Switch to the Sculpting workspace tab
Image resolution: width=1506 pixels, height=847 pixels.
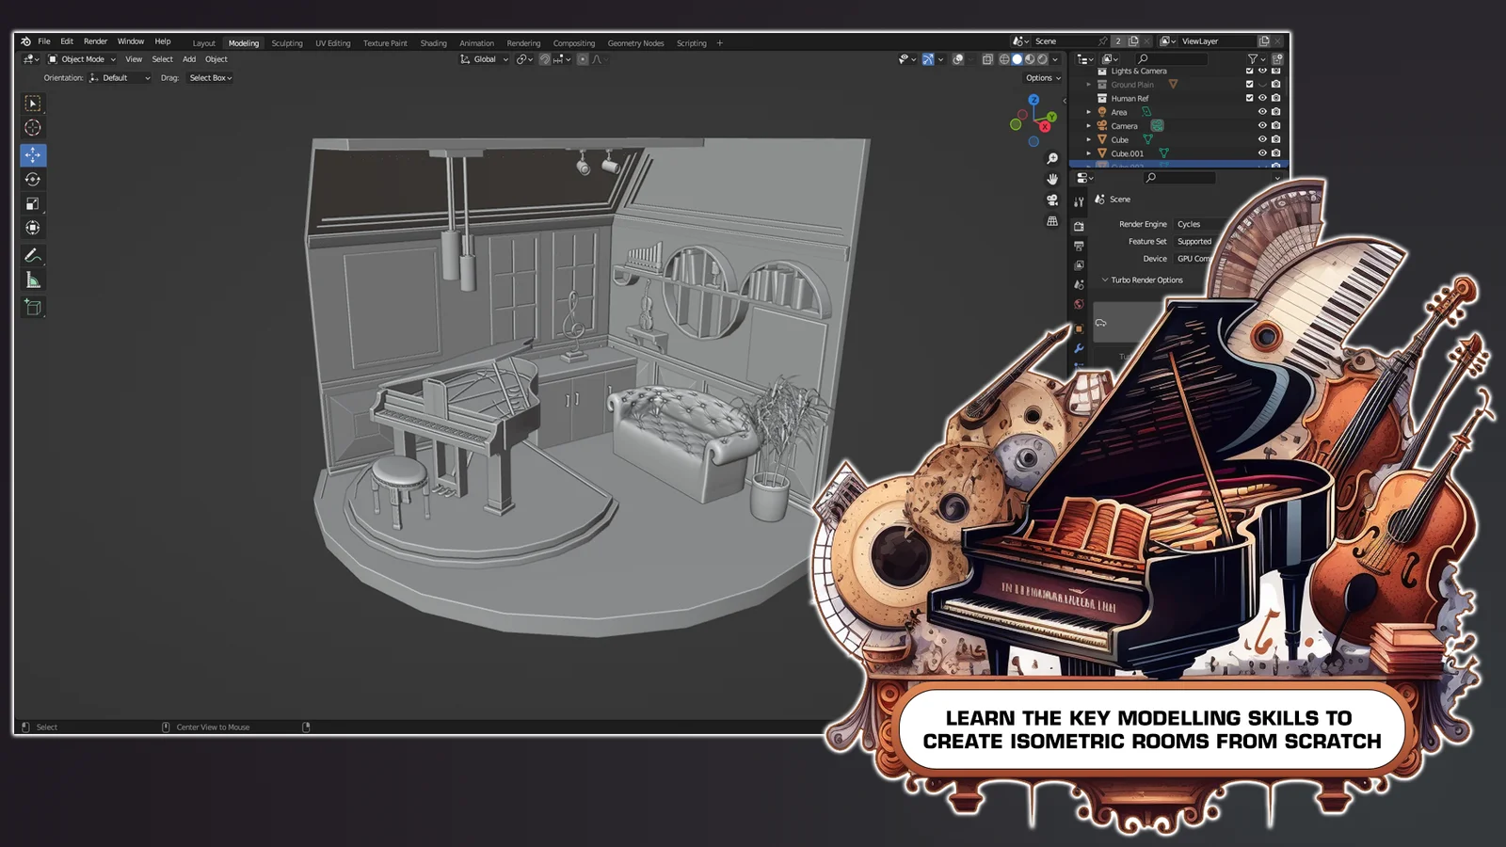[287, 42]
